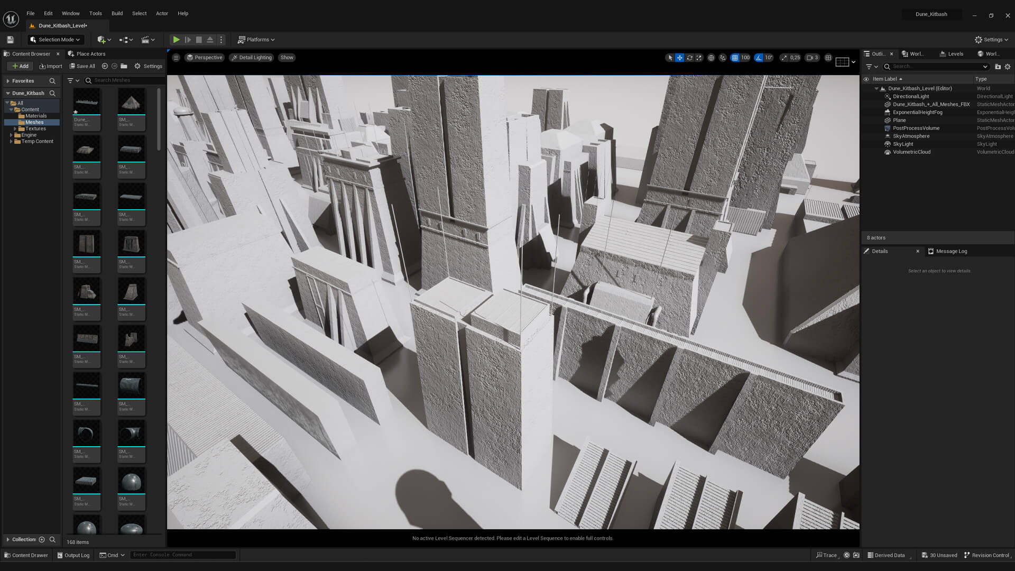This screenshot has width=1015, height=571.
Task: Select the rotate transform tool in viewport
Action: [689, 58]
